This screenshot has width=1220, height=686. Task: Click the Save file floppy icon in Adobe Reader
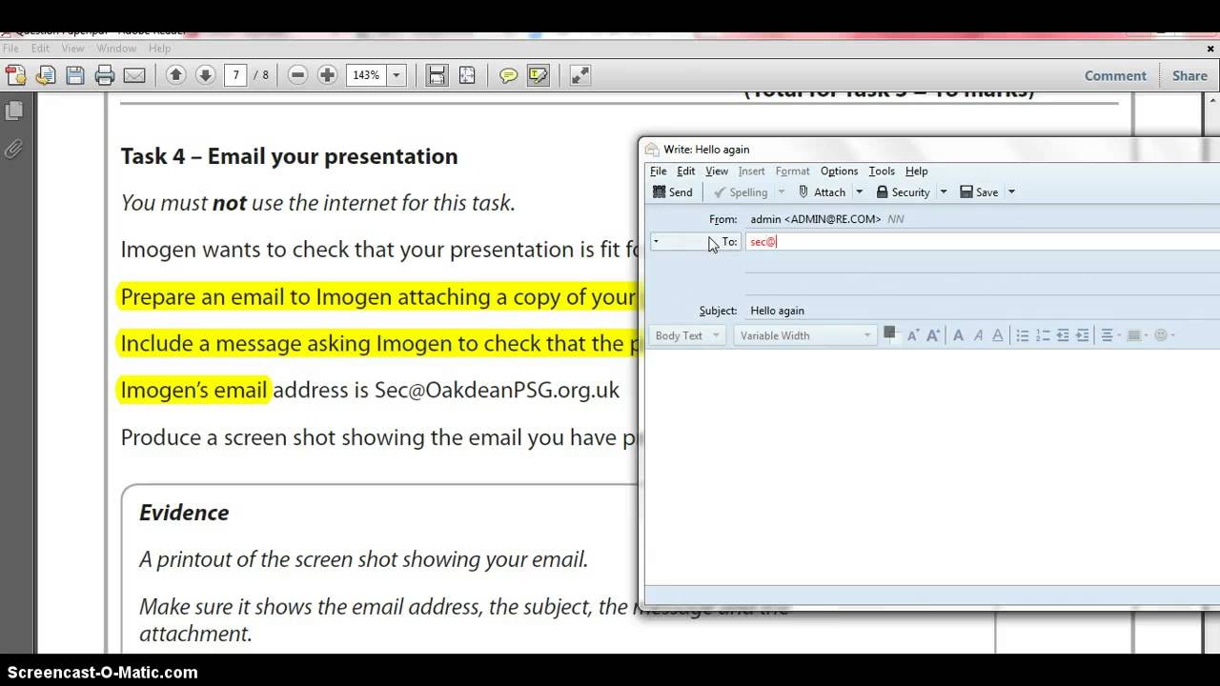pos(75,75)
